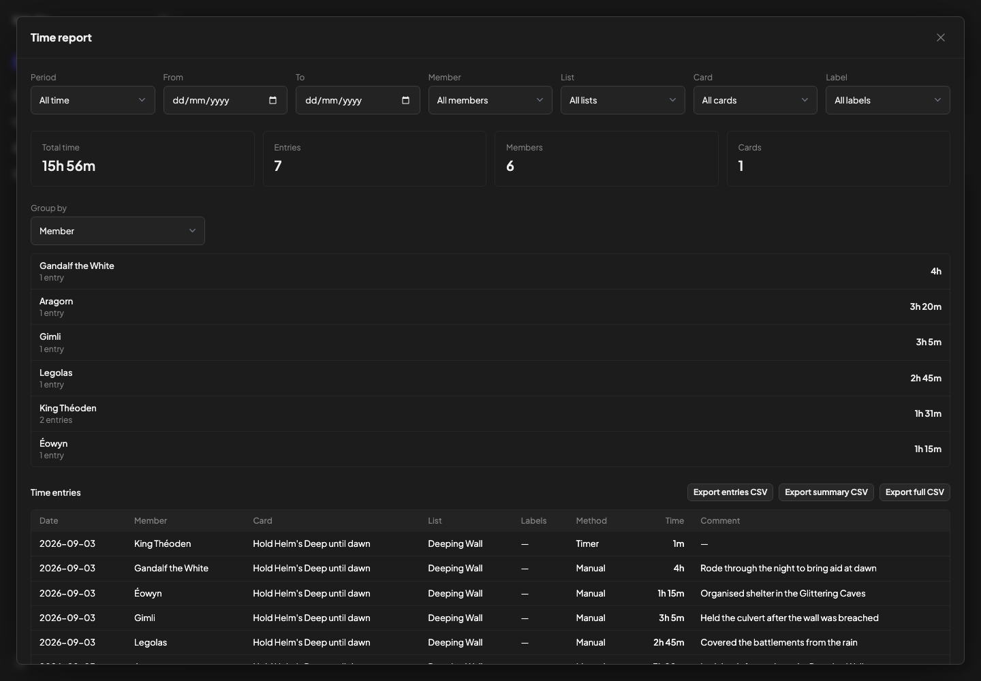981x681 pixels.
Task: Open the Period dropdown set to All time
Action: (93, 100)
